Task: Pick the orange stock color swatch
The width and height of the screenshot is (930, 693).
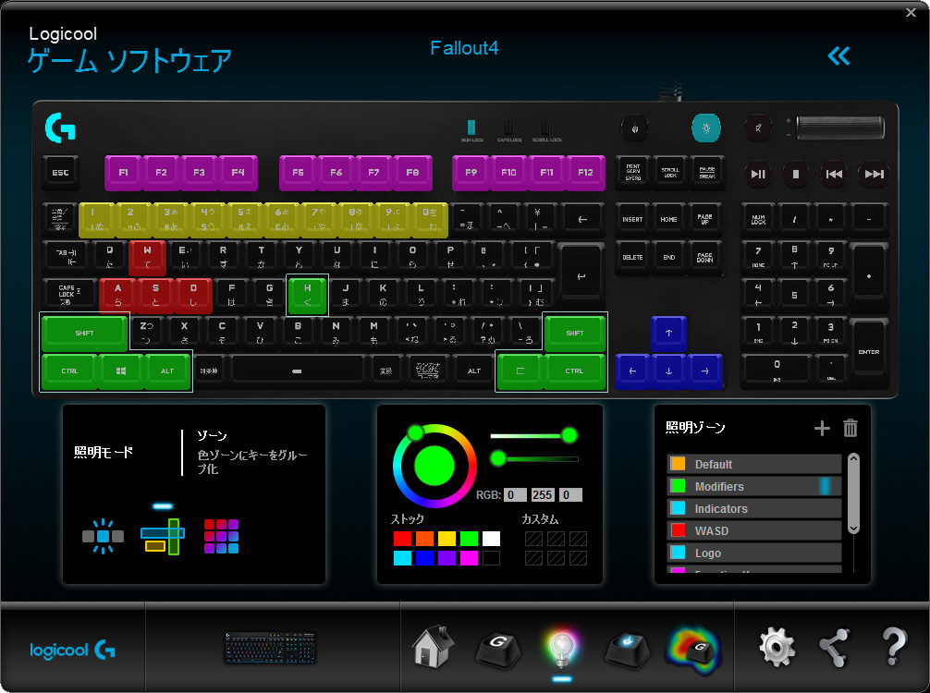Action: pyautogui.click(x=424, y=539)
